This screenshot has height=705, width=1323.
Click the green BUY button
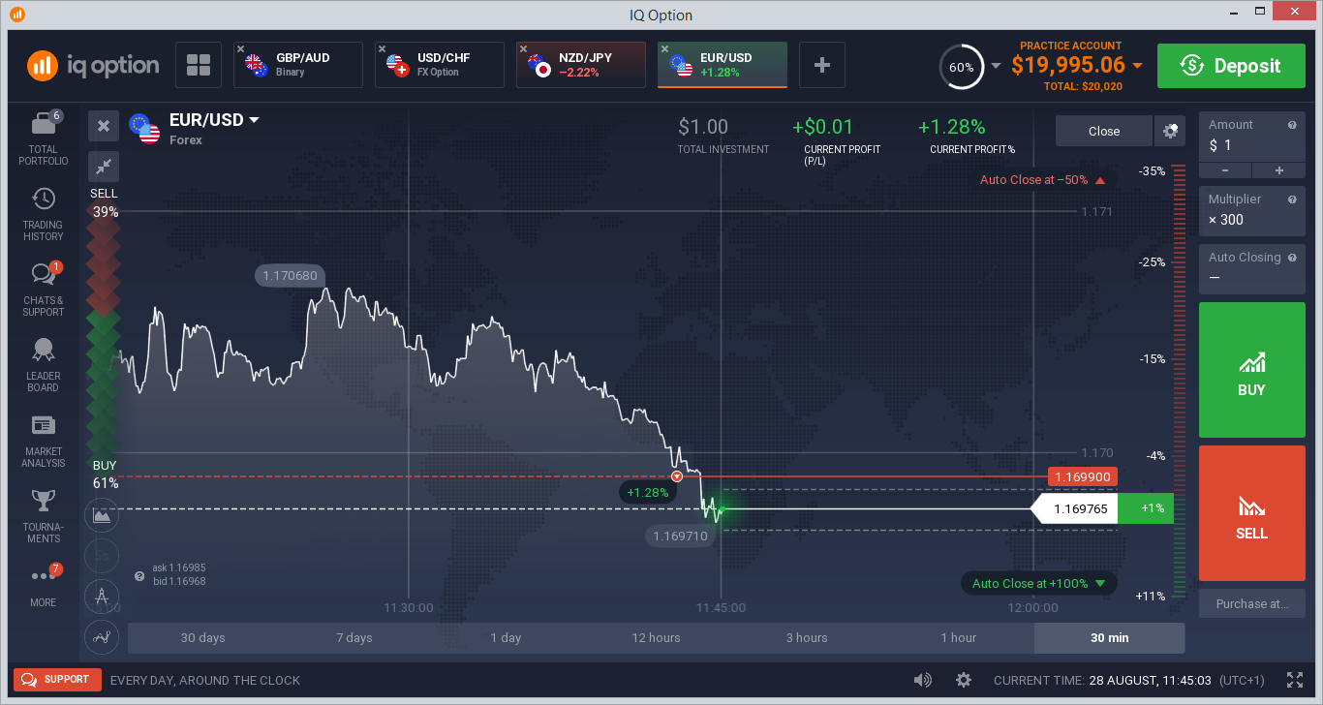1251,370
